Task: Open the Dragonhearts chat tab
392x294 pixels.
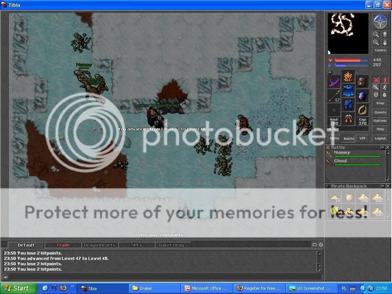Action: tap(100, 245)
